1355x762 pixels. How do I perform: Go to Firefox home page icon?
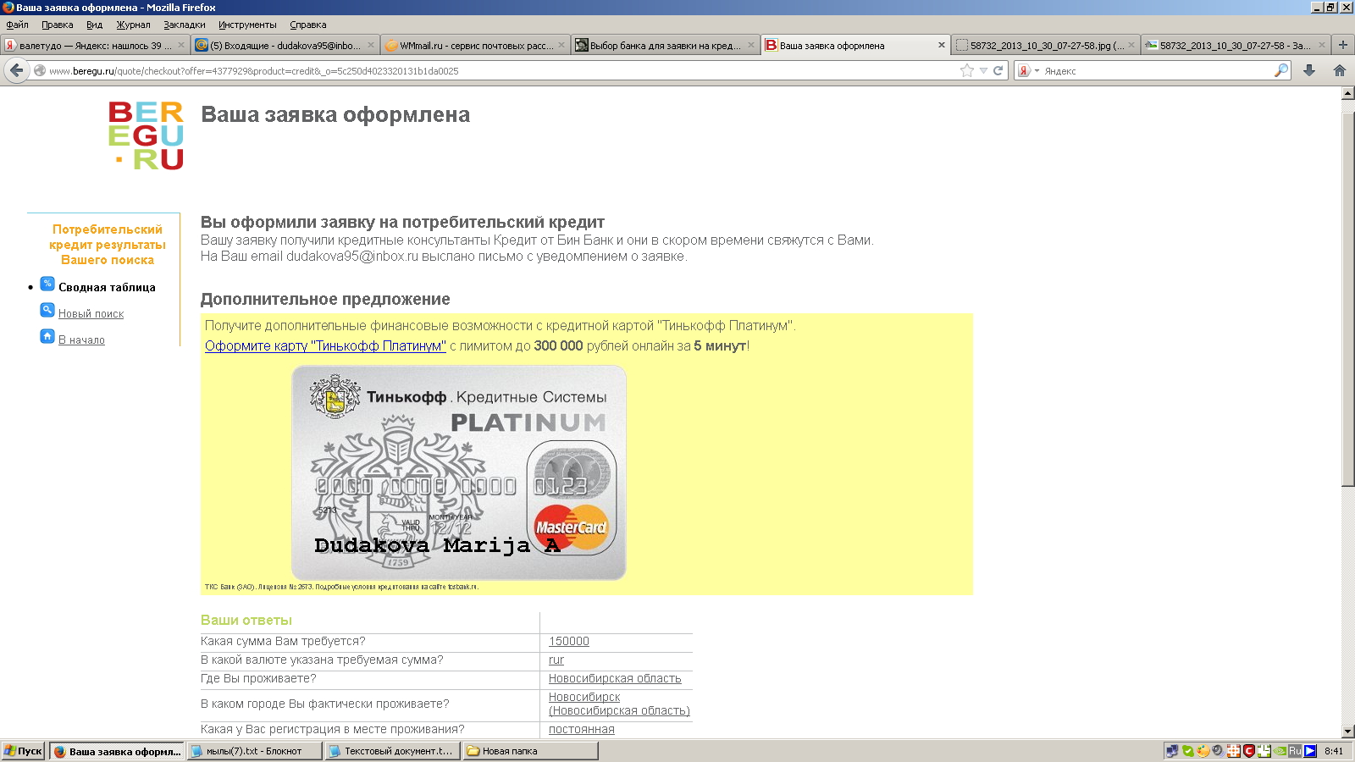coord(1339,70)
